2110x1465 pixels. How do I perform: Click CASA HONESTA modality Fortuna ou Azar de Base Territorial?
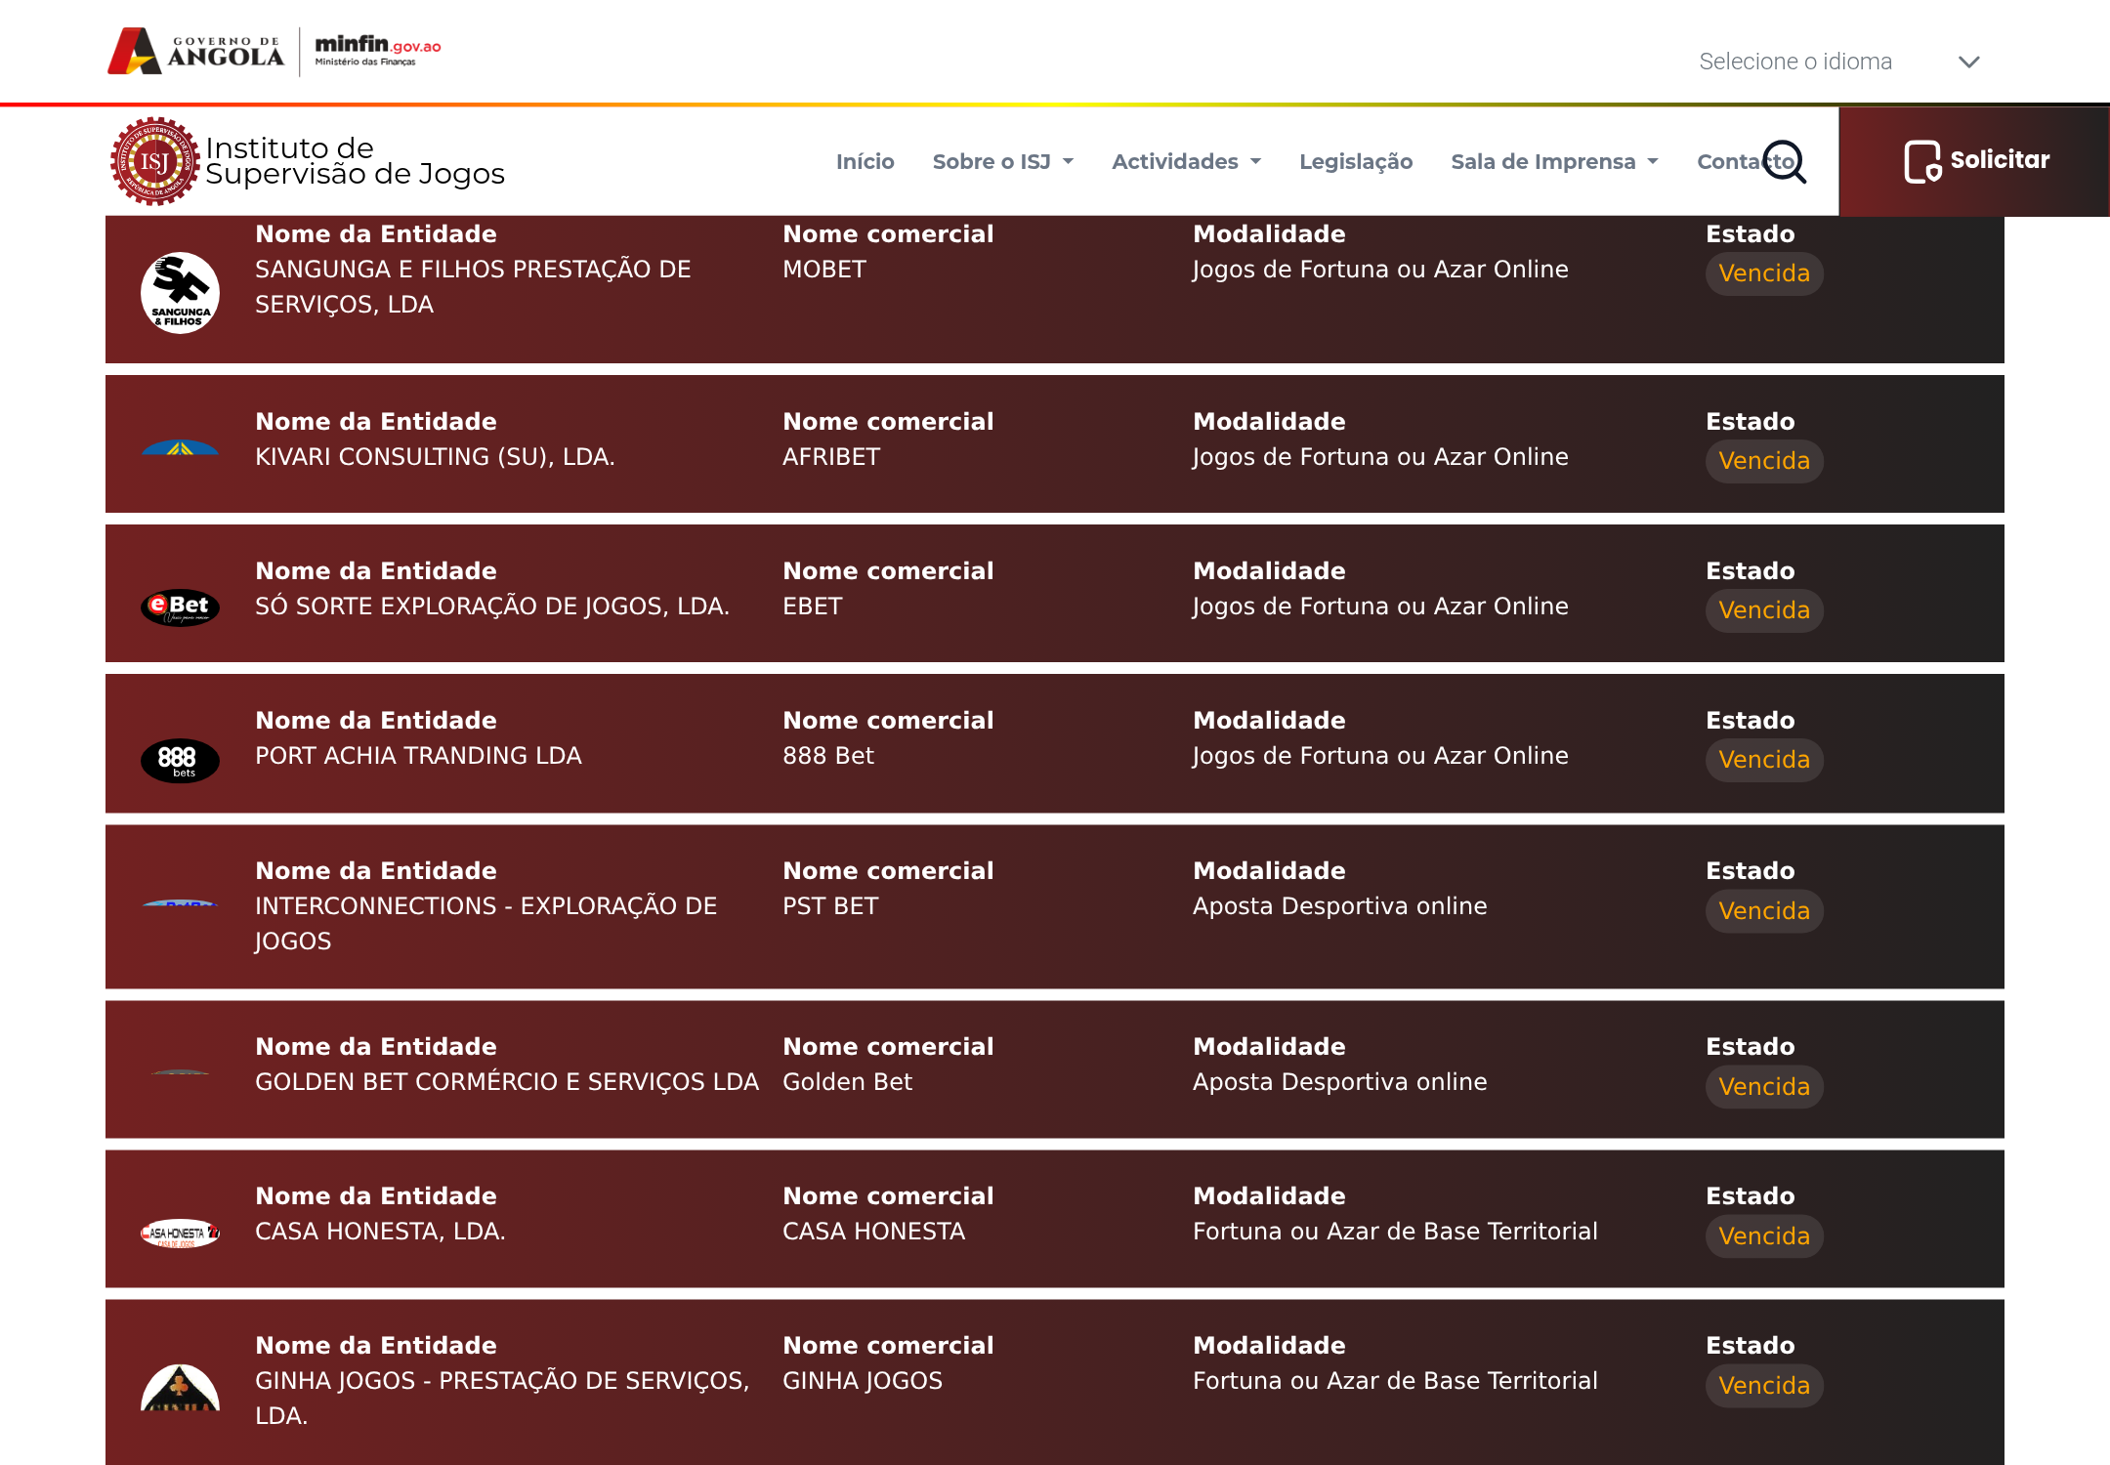[x=1395, y=1232]
